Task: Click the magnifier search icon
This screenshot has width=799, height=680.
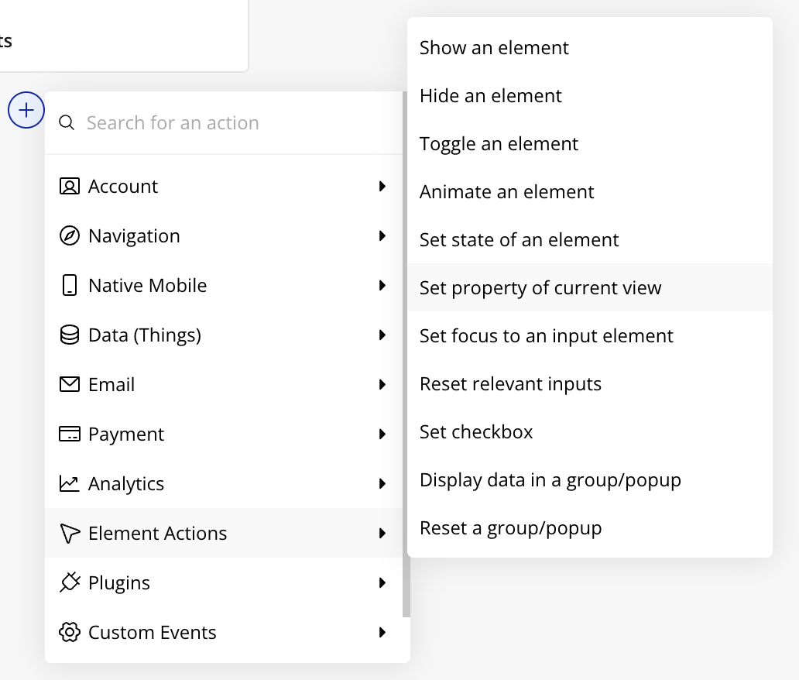Action: tap(67, 122)
